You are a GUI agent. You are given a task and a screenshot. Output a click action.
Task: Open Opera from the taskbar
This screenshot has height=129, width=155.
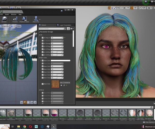tap(30, 126)
